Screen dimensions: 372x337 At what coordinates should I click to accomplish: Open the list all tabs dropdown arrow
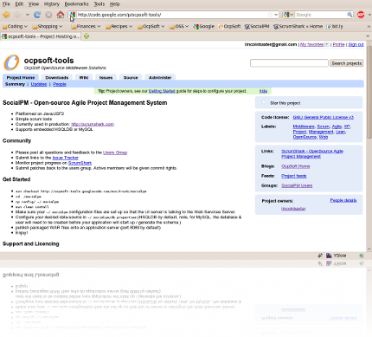click(x=368, y=36)
